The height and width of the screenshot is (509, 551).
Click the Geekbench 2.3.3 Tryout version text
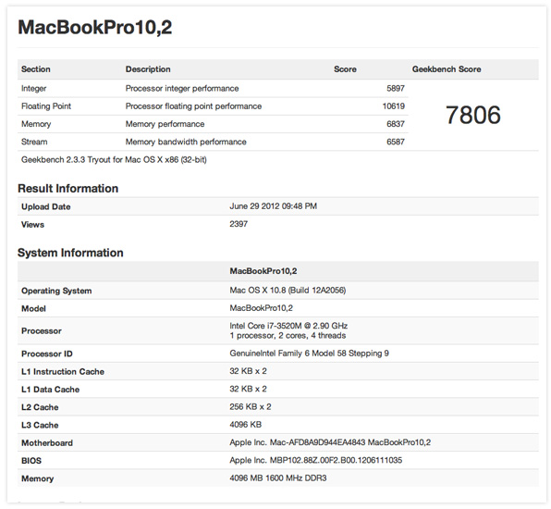pos(114,160)
